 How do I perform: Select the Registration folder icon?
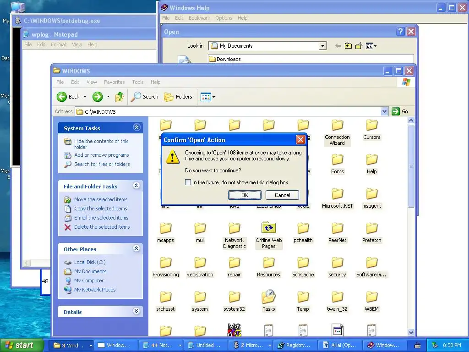pyautogui.click(x=200, y=263)
